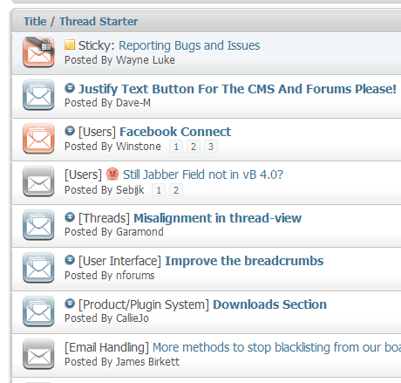Image resolution: width=401 pixels, height=383 pixels.
Task: Click the sticky note icon before Sticky label
Action: tap(70, 44)
